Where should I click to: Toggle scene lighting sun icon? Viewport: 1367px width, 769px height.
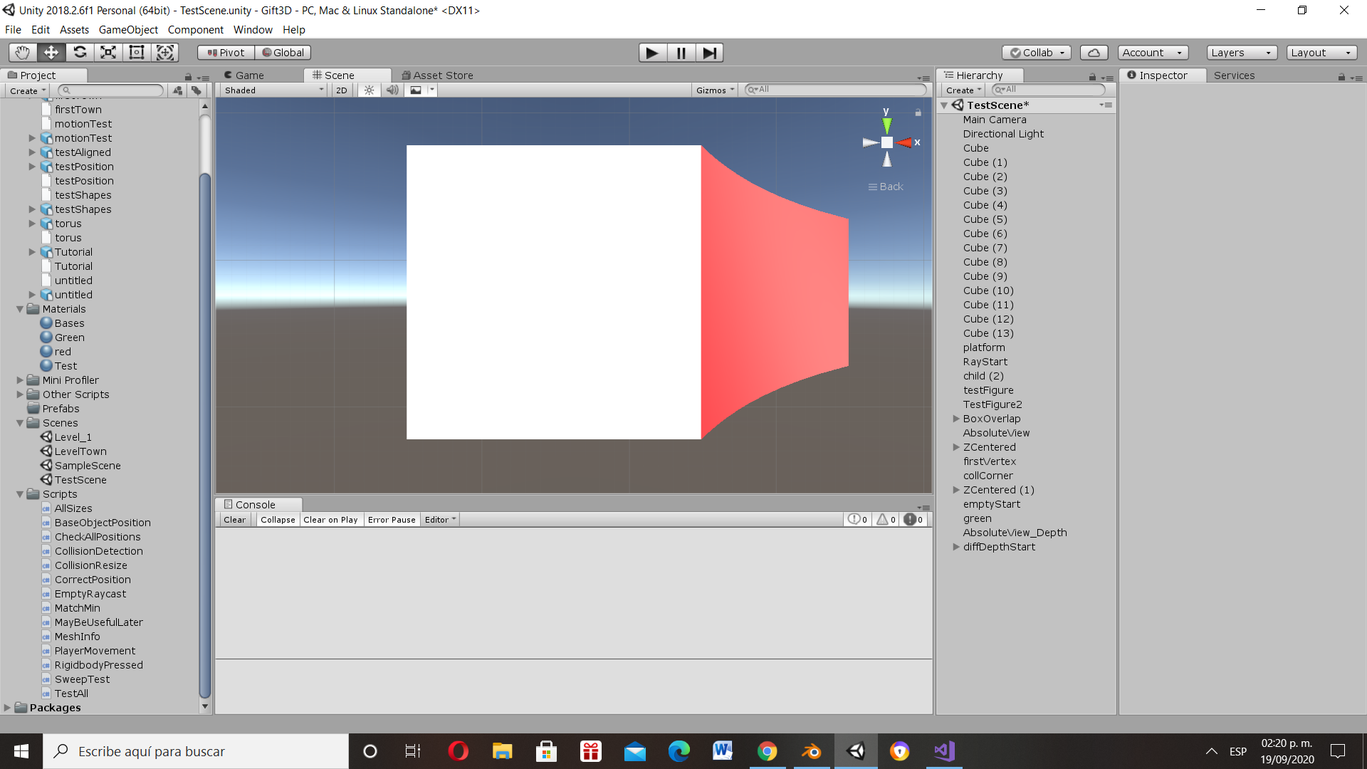pyautogui.click(x=369, y=90)
